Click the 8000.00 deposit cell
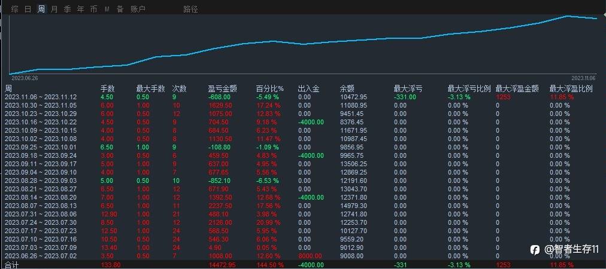Screen dimensions: 606x269 click(310, 255)
